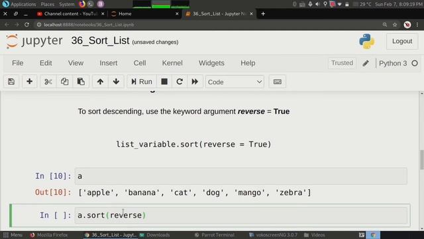
Task: Go back in the browser
Action: (x=7, y=25)
